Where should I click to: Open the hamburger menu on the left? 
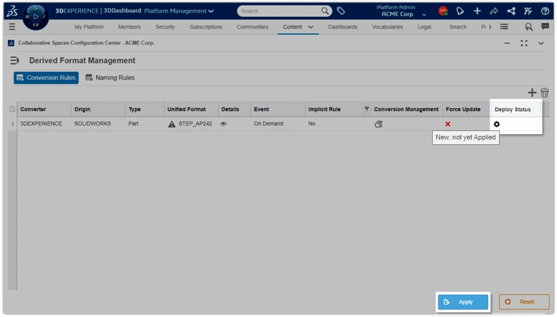click(x=12, y=27)
